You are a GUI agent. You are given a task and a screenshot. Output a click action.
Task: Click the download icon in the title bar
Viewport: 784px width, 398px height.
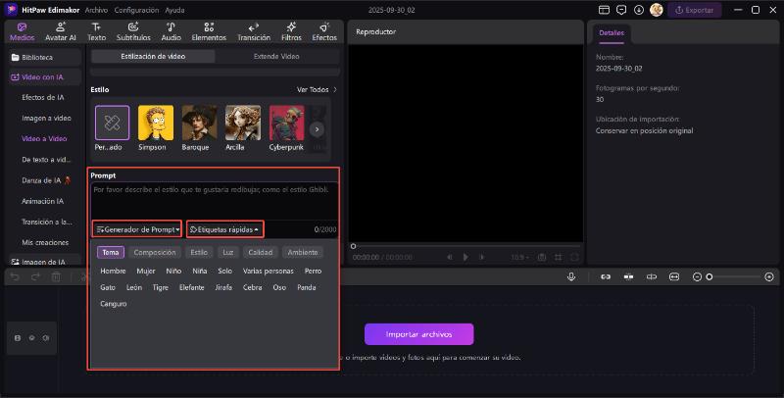click(639, 10)
